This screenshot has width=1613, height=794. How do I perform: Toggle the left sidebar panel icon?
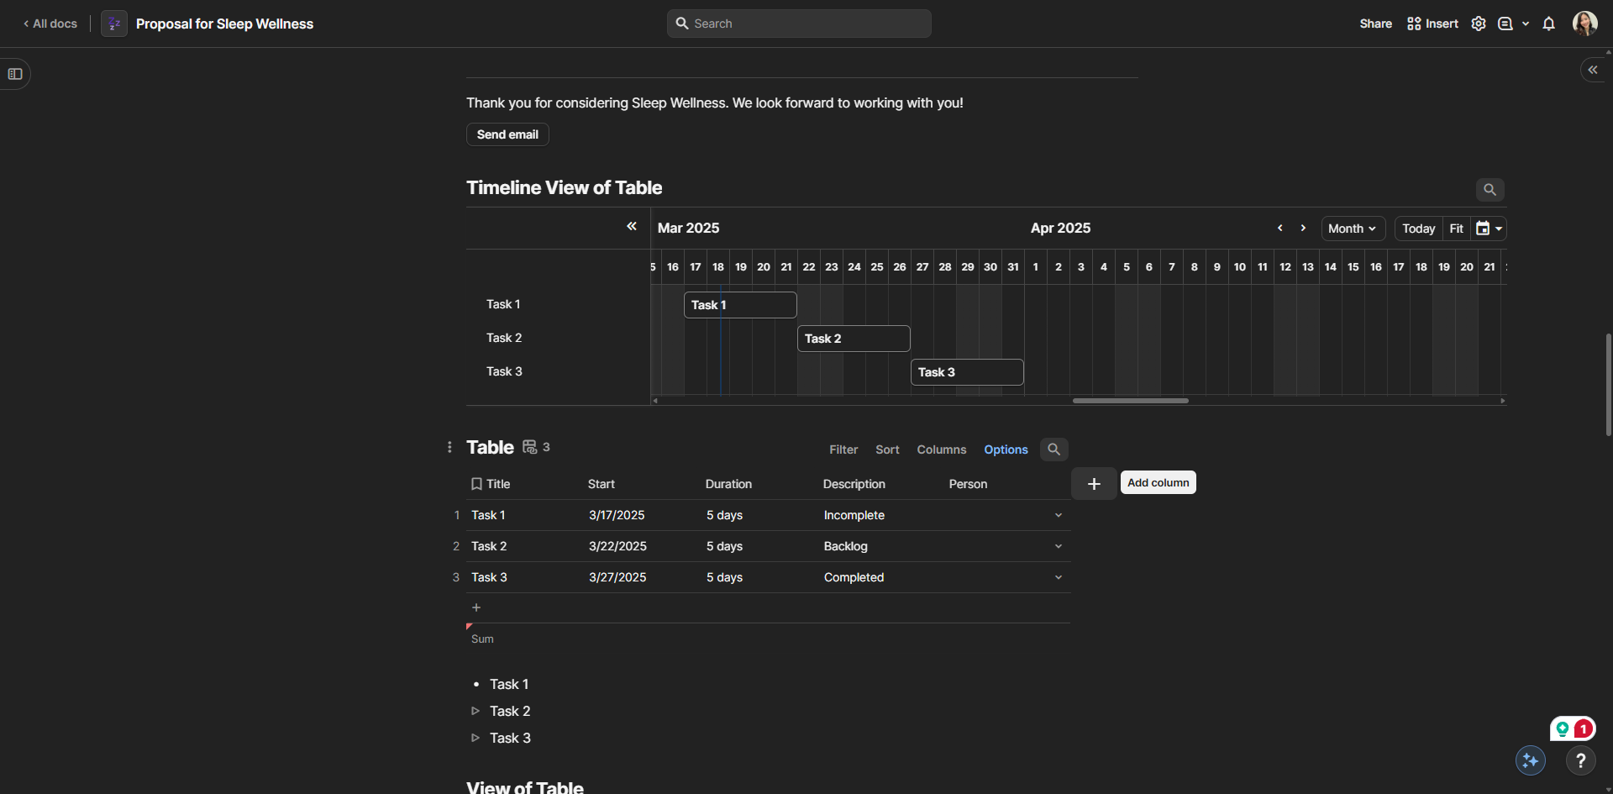click(15, 74)
